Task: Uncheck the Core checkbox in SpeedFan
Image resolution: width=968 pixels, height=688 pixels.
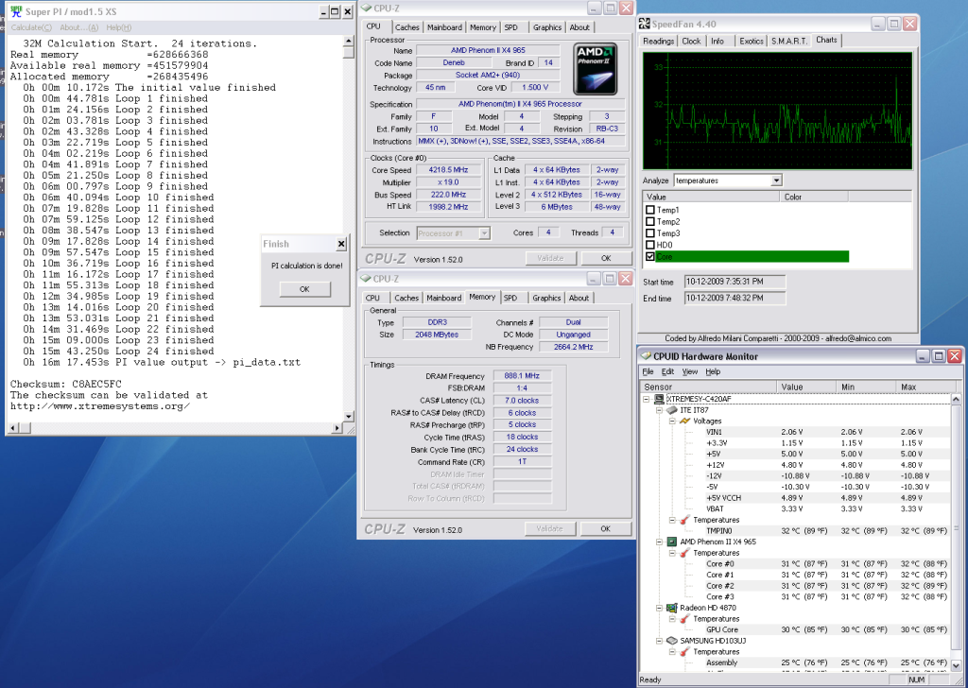Action: [x=649, y=256]
